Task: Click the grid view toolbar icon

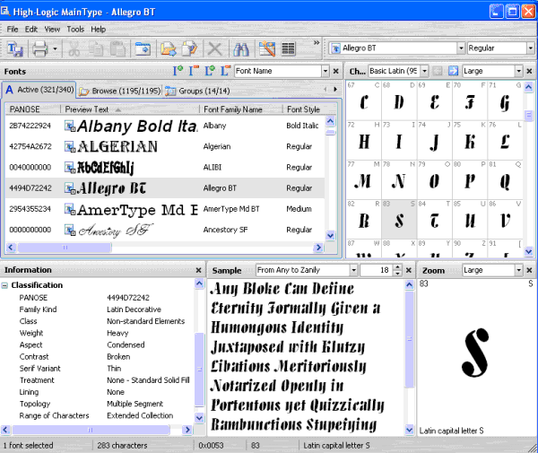Action: point(288,49)
